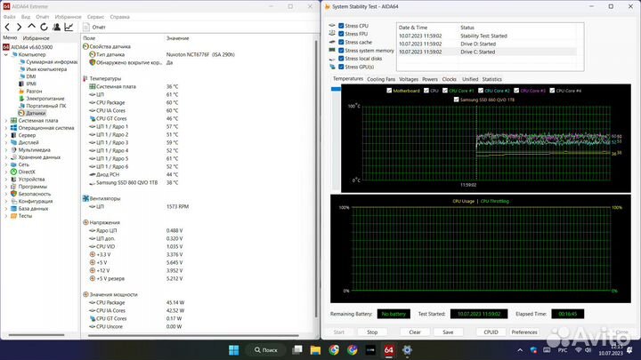
Task: Switch to the Powers tab
Action: point(430,79)
